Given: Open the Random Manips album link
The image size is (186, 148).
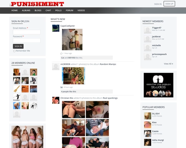Looking at the screenshot, I should point(108,64).
